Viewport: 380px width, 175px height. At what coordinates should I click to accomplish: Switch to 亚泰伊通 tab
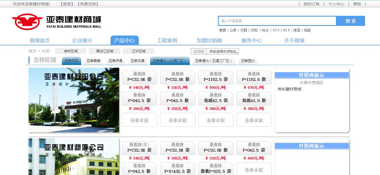click(115, 61)
